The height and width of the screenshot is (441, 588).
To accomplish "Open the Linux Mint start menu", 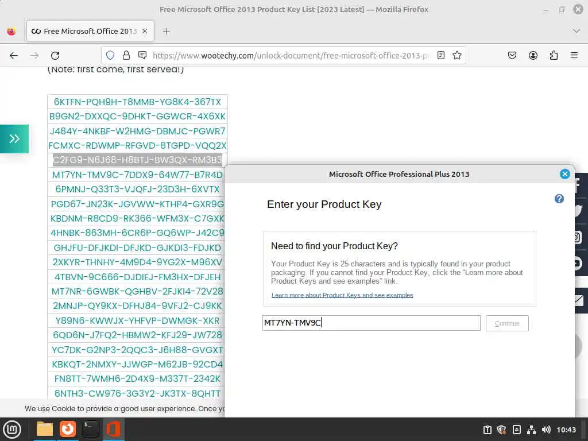I will click(12, 430).
